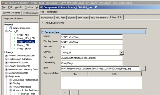Expand Merlin Components node
This screenshot has width=160, height=95.
click(6, 73)
